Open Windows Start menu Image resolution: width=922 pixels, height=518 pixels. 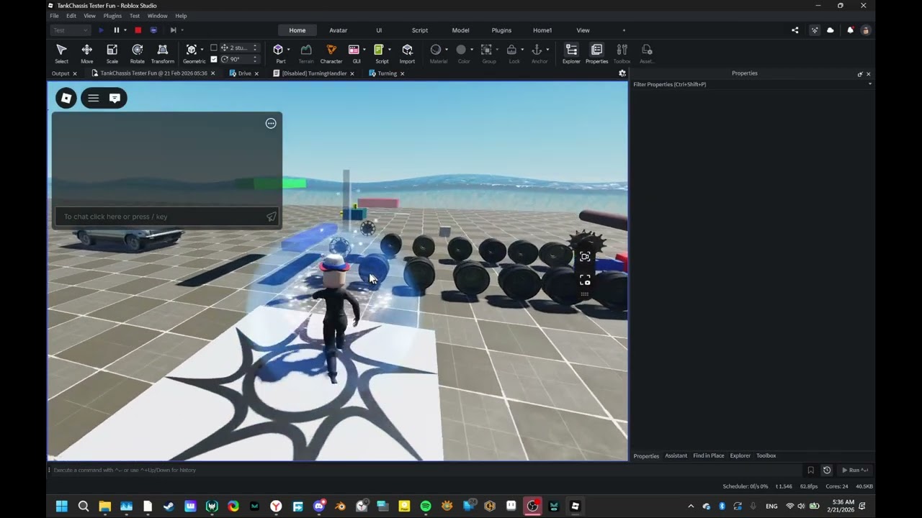coord(62,506)
